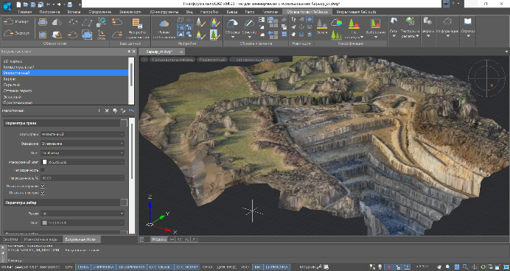Collapse the edge parameters section
Screen dimensions: 510x271
(x=124, y=203)
